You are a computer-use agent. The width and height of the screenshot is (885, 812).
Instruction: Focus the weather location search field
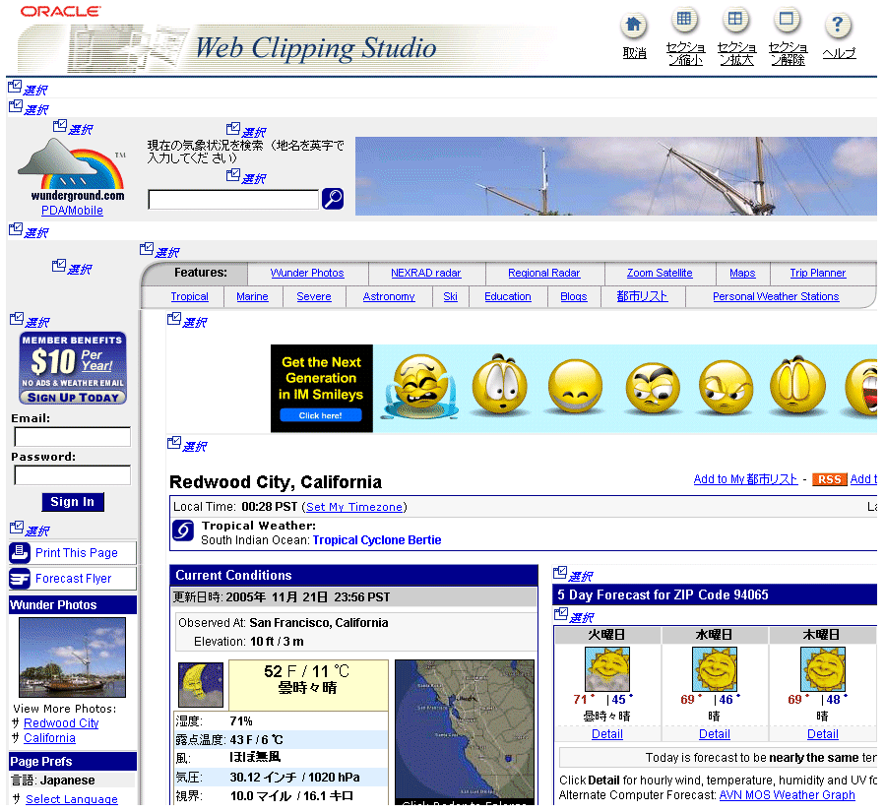tap(233, 199)
